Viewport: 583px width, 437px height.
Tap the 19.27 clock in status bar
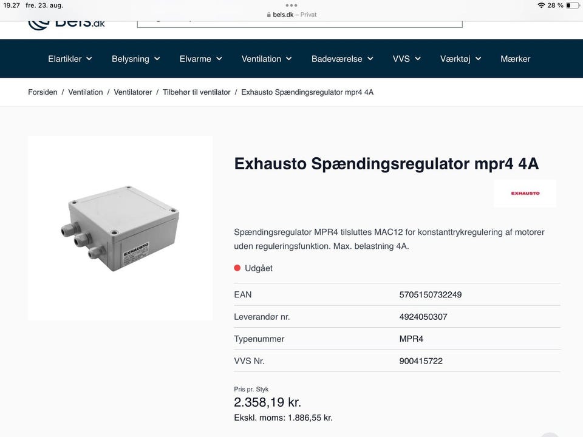point(11,5)
